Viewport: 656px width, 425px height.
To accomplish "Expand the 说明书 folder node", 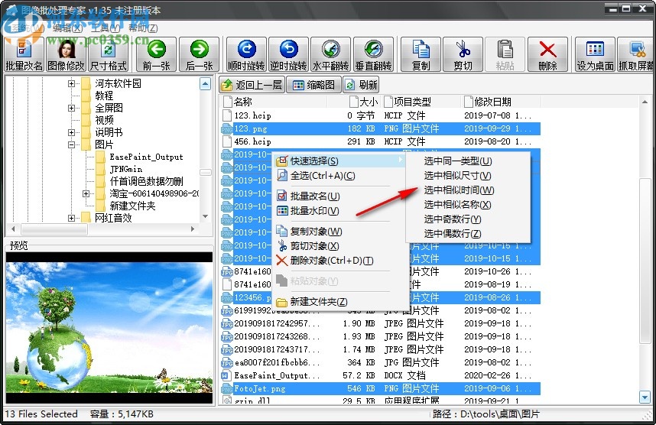I will [x=71, y=132].
